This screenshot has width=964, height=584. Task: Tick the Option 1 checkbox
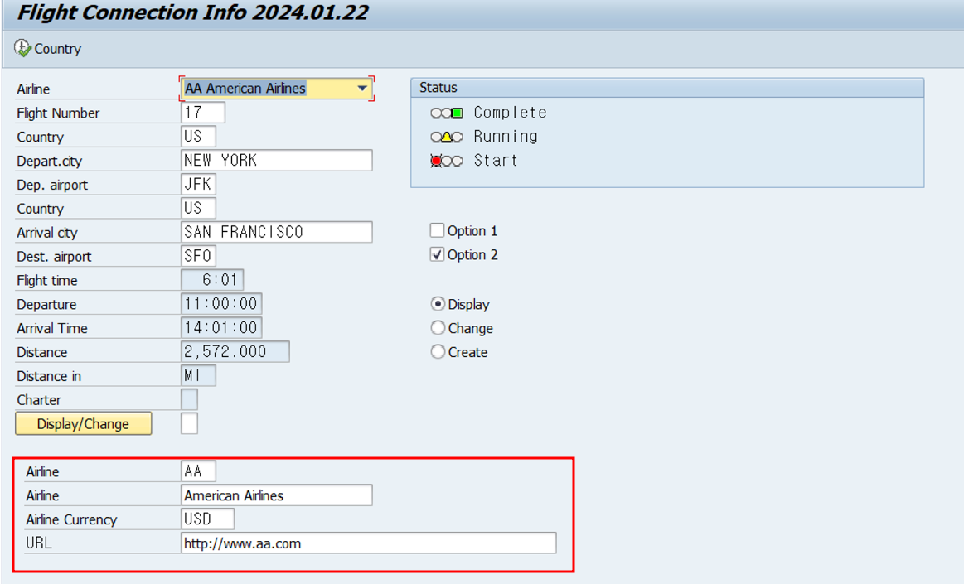point(437,230)
